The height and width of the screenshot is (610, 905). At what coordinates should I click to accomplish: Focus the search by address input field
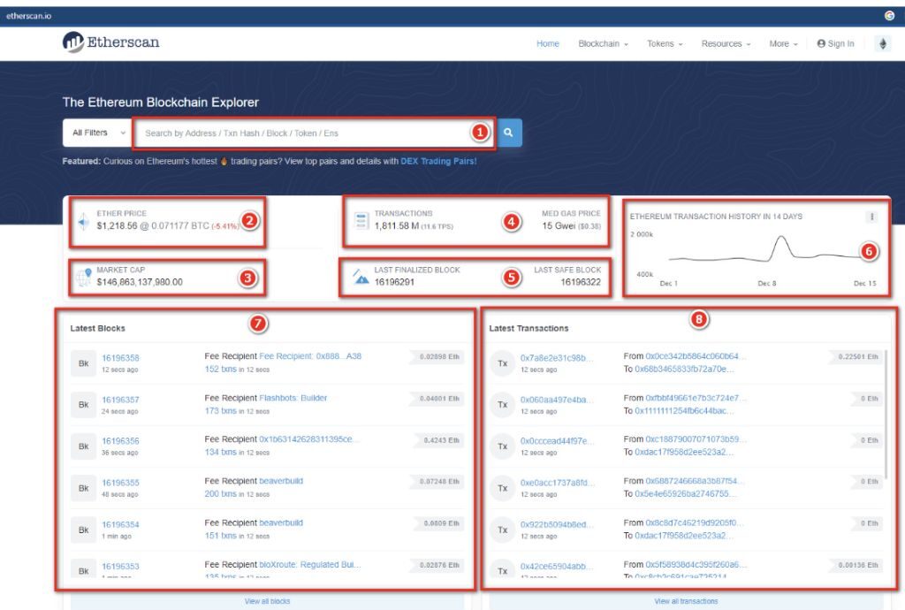pos(314,133)
